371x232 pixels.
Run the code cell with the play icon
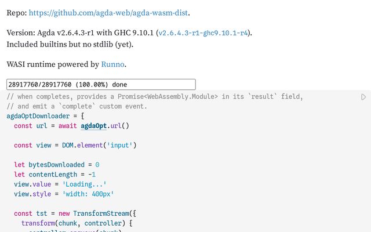tap(363, 97)
